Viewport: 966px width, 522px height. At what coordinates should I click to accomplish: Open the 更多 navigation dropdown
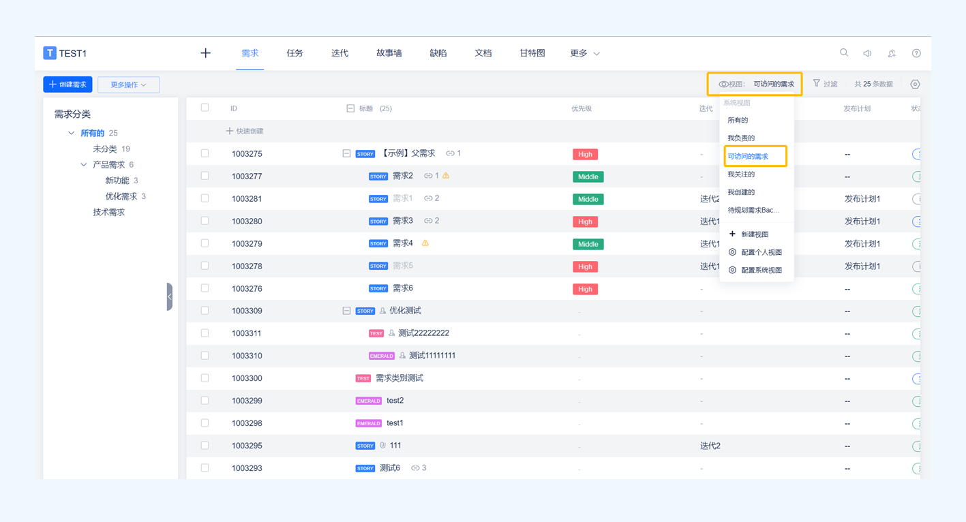click(585, 53)
